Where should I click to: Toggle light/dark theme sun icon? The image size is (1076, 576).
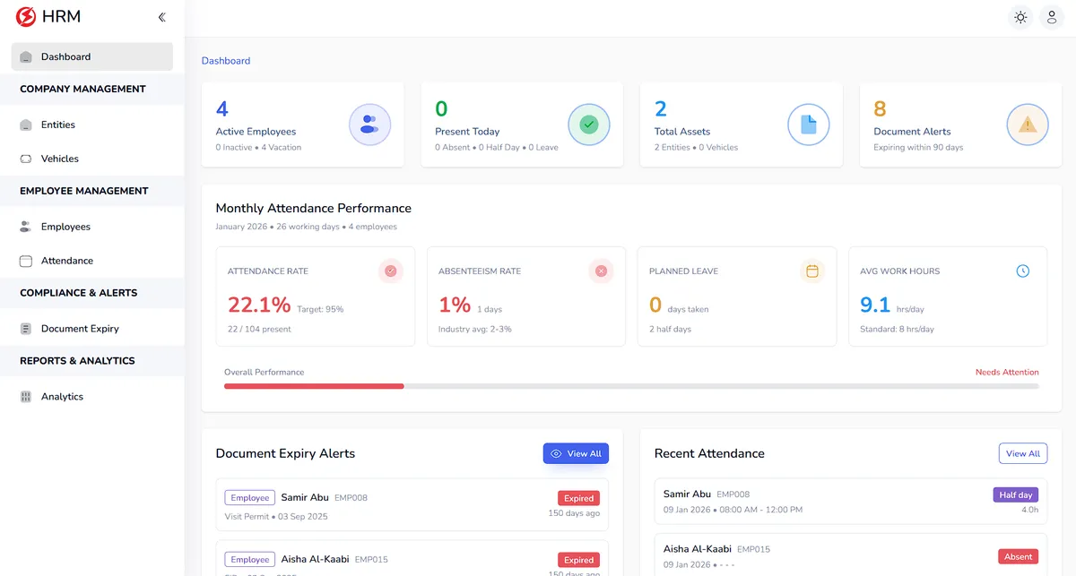pyautogui.click(x=1020, y=17)
